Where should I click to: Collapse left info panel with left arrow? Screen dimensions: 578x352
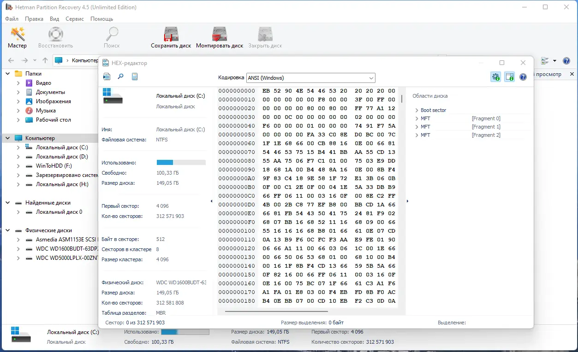coord(211,201)
